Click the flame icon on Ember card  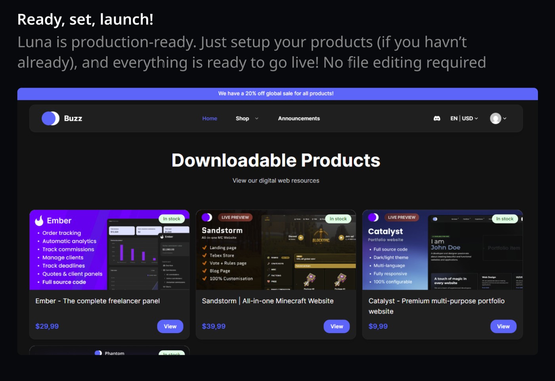click(39, 221)
